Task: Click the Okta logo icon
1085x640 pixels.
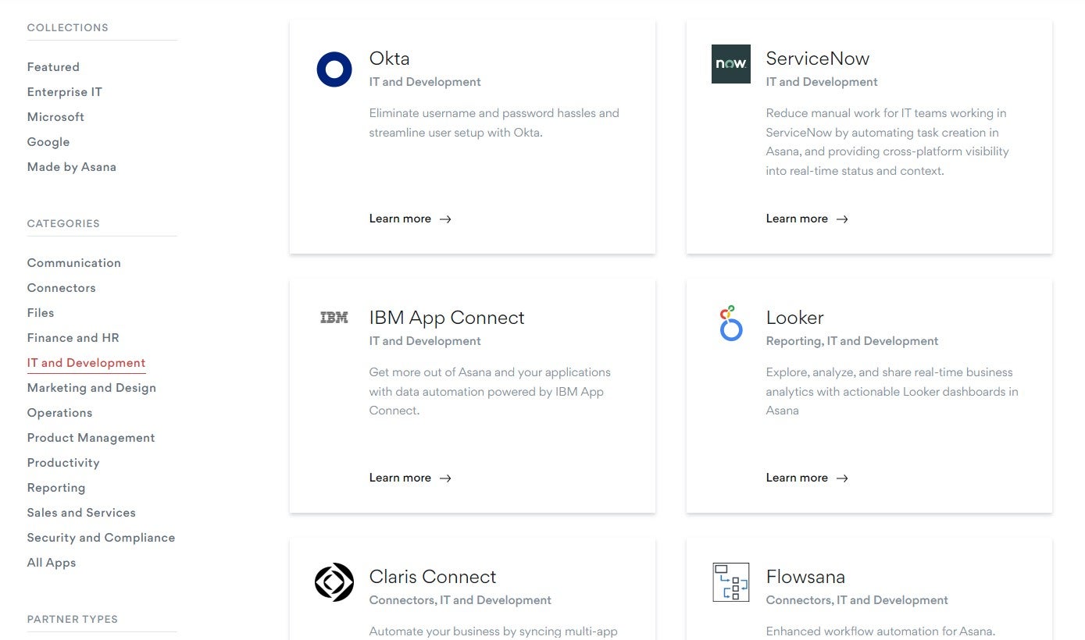Action: 334,69
